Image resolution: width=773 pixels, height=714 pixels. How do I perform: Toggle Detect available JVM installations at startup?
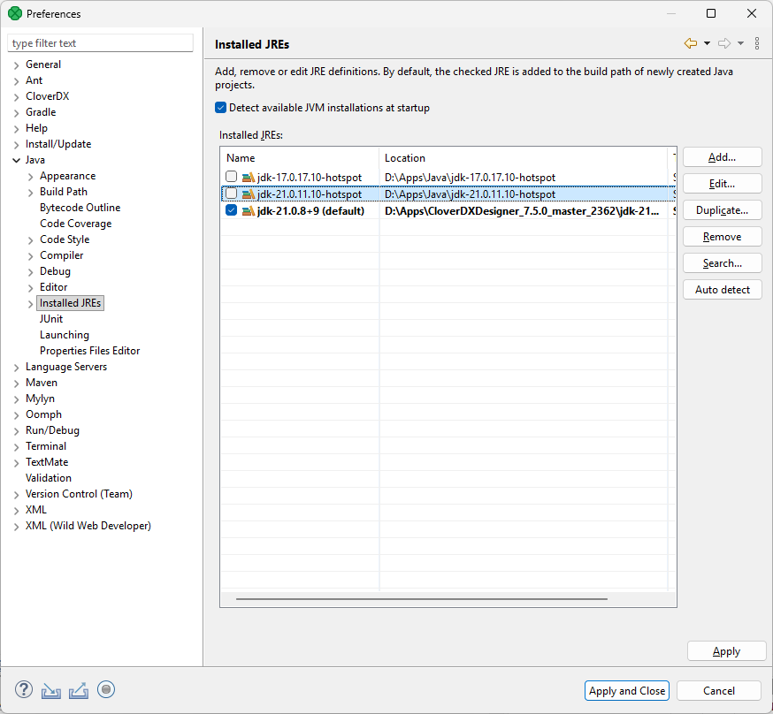221,107
